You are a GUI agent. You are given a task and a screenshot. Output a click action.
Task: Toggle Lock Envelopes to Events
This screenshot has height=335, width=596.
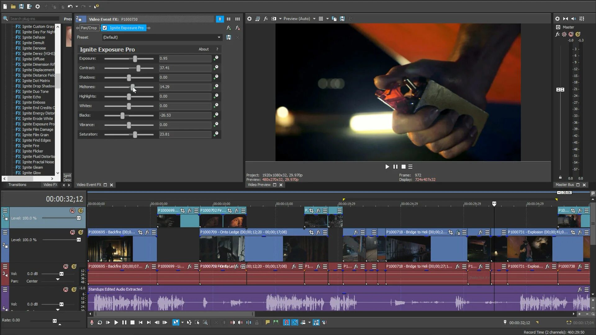click(316, 323)
